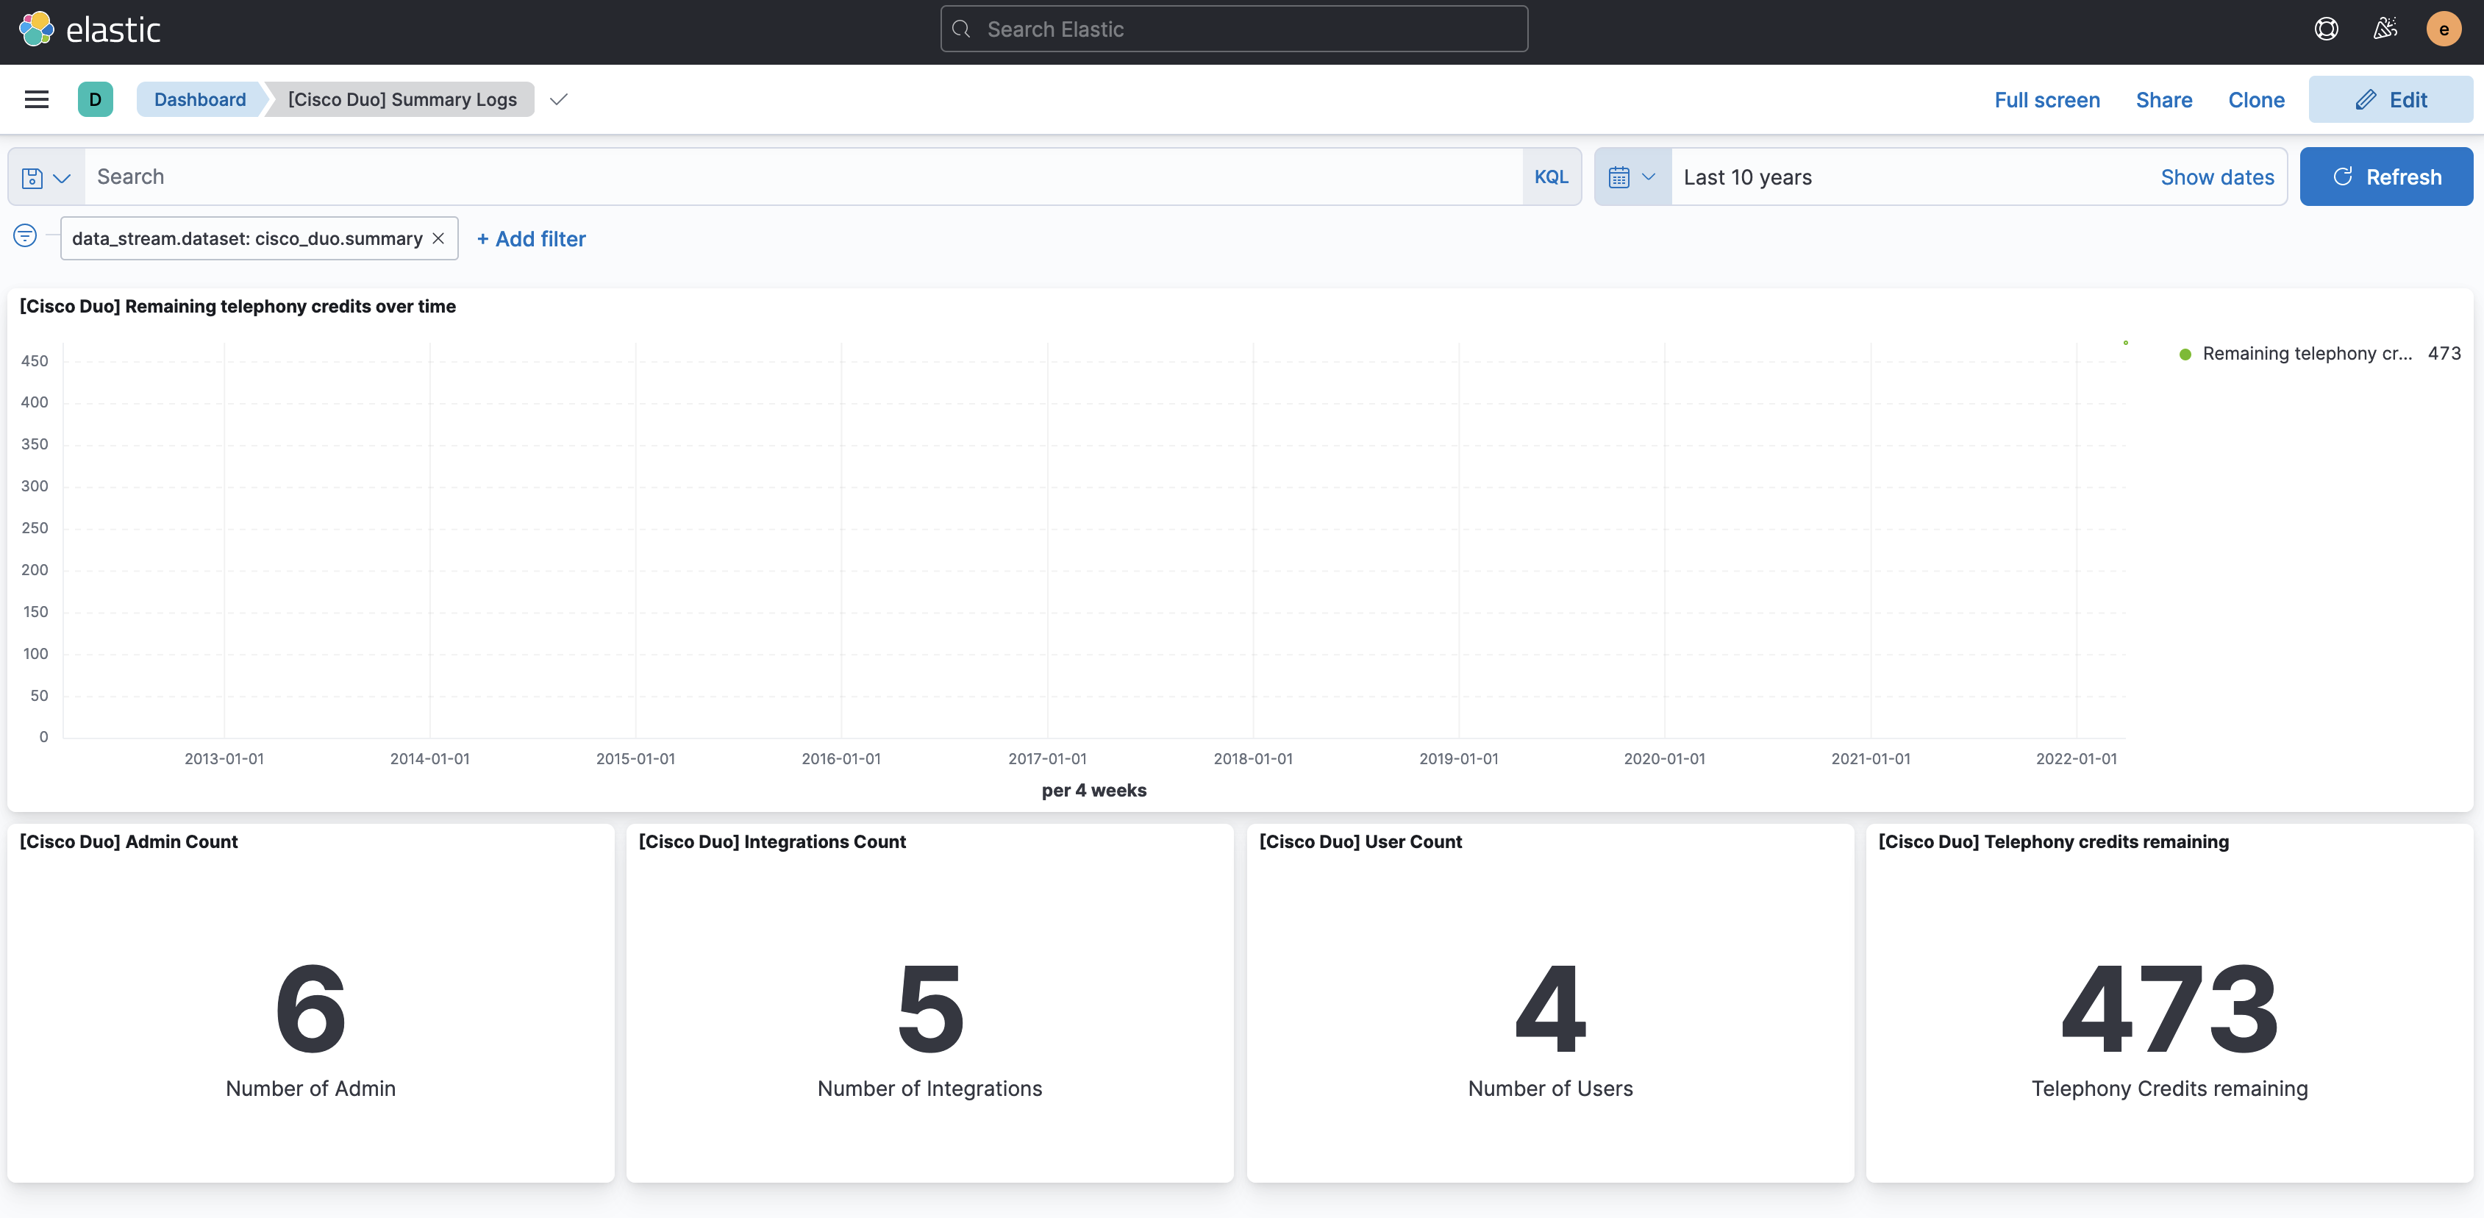This screenshot has height=1218, width=2484.
Task: Open the user avatar menu
Action: (x=2443, y=30)
